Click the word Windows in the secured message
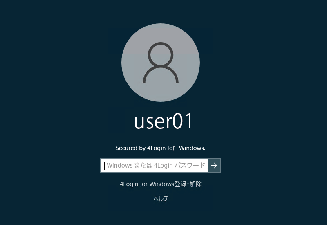 tap(192, 148)
